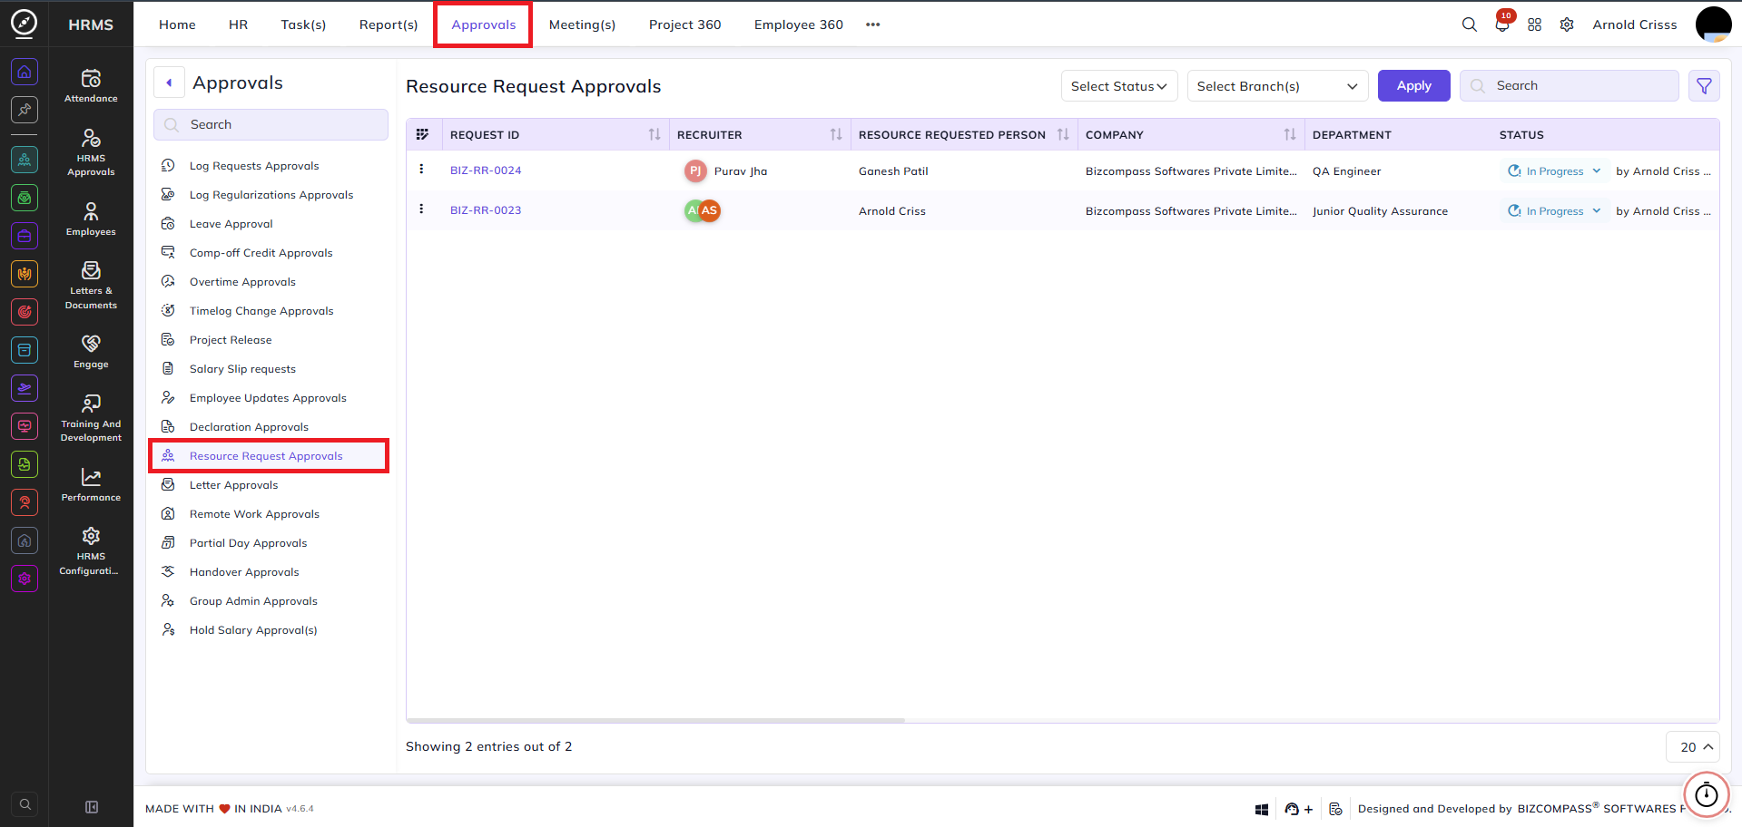Change In Progress status for BIZ-RR-0024
This screenshot has width=1742, height=827.
pos(1554,170)
